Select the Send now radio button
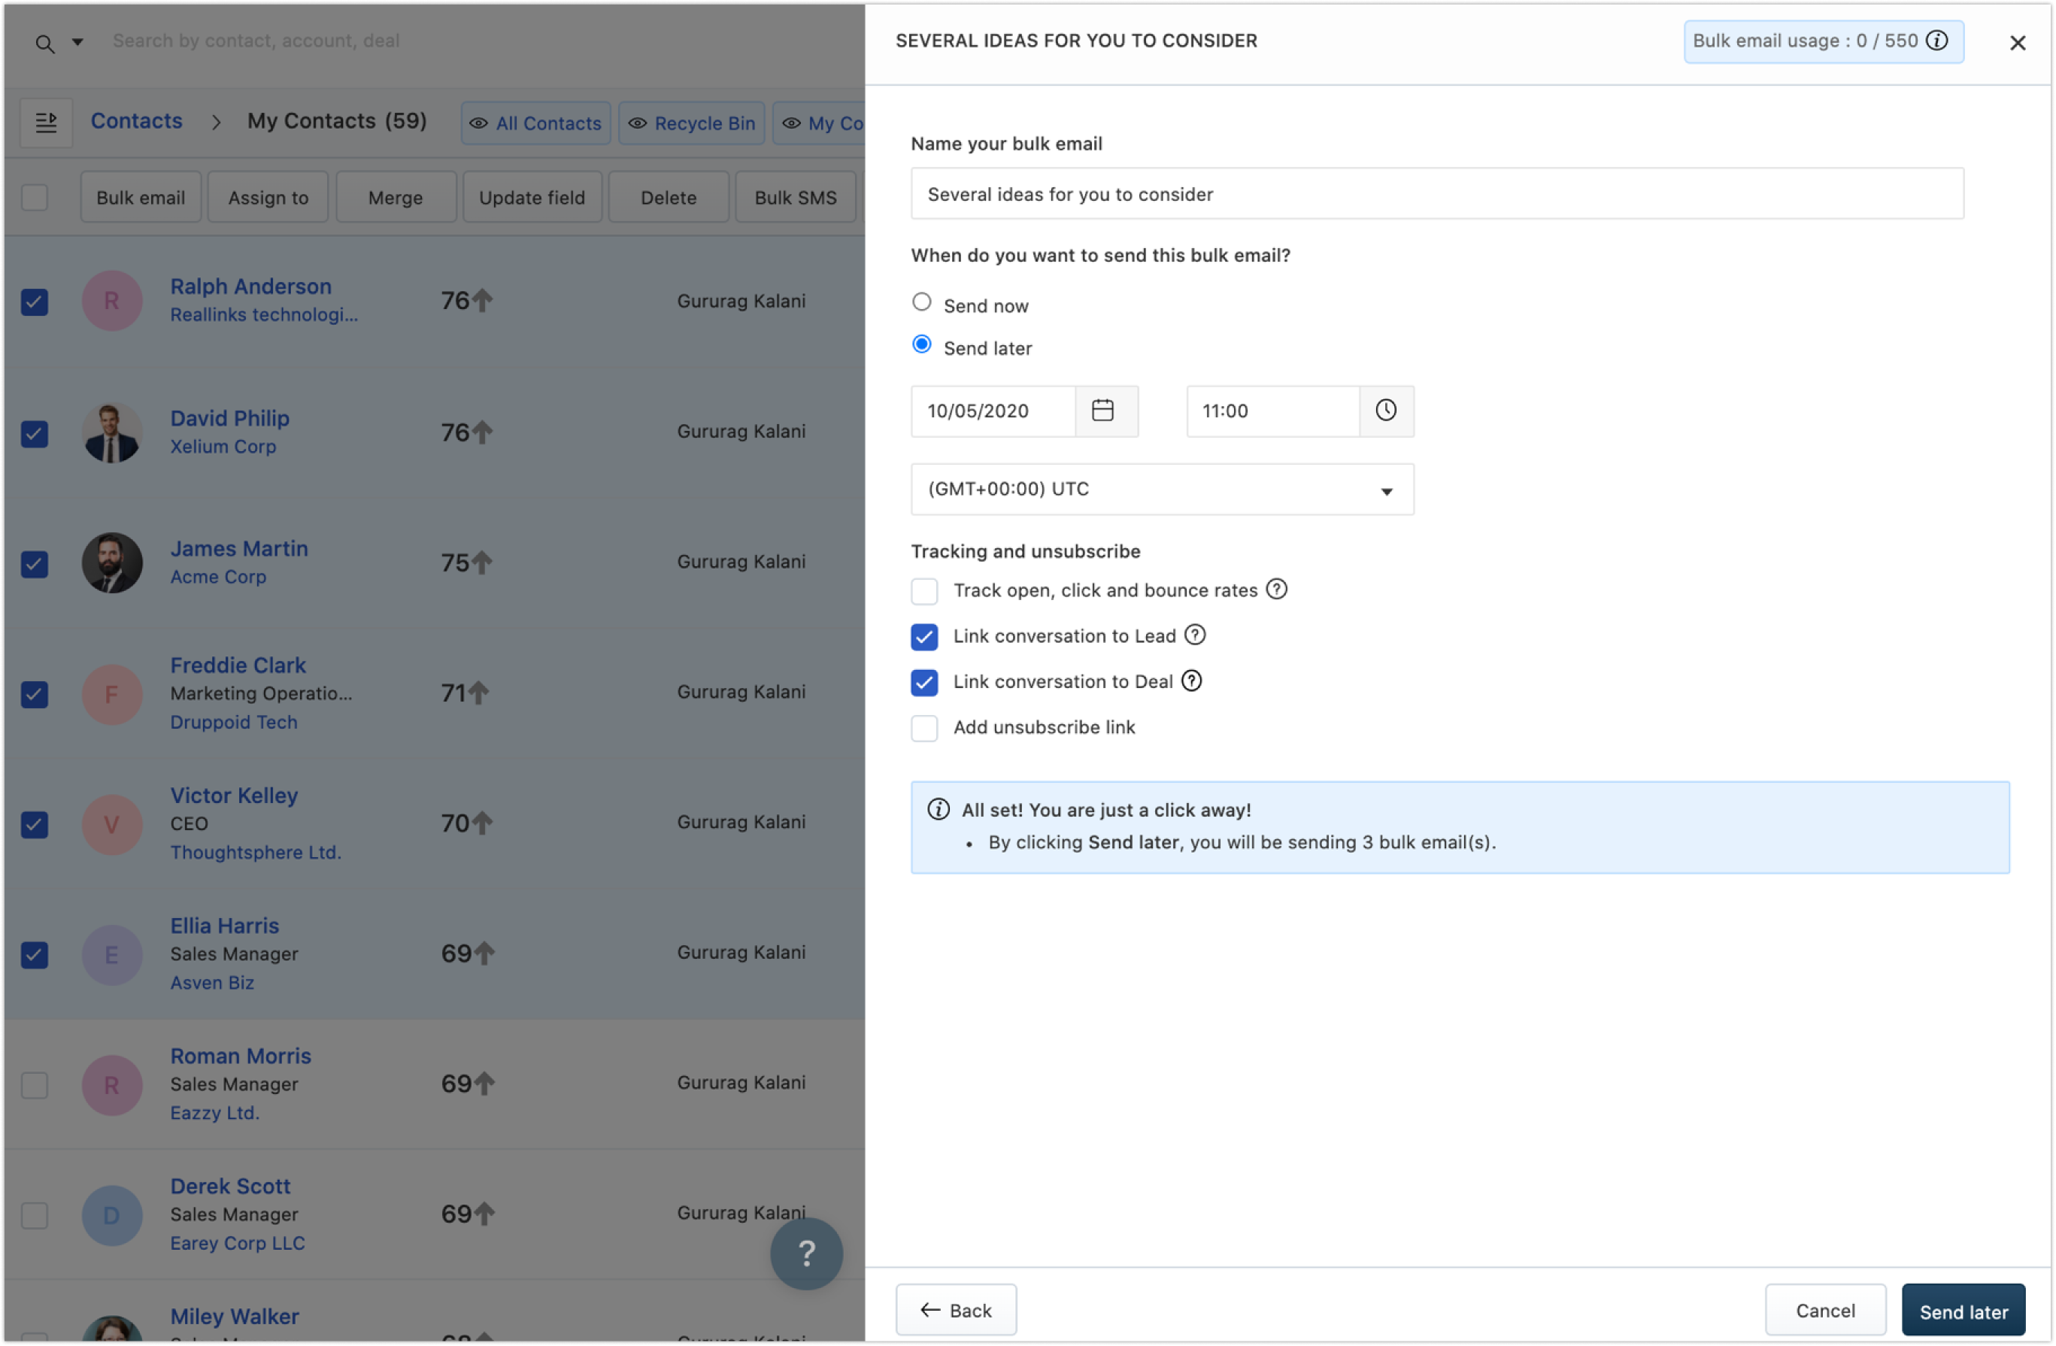This screenshot has height=1346, width=2056. coord(921,302)
